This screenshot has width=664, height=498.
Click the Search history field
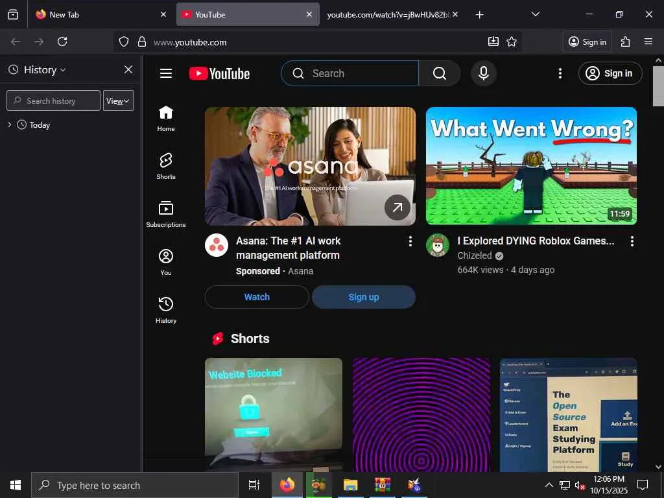53,101
